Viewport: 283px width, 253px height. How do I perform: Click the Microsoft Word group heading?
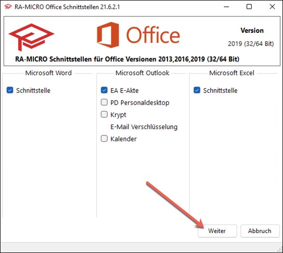coord(48,73)
